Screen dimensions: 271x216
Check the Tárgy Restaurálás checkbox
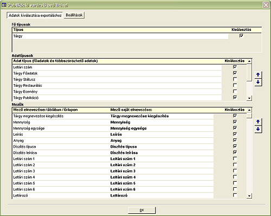pyautogui.click(x=235, y=85)
